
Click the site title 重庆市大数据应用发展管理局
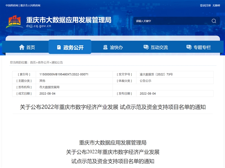[x=69, y=20]
